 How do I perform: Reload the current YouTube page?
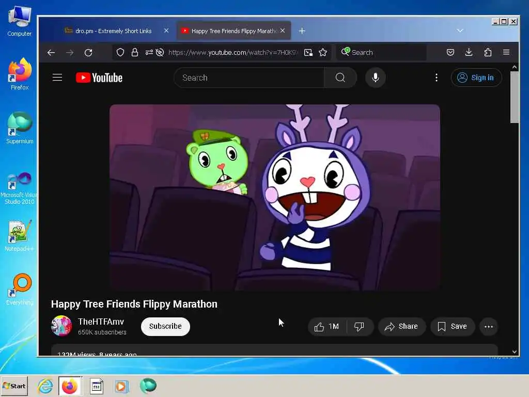88,52
